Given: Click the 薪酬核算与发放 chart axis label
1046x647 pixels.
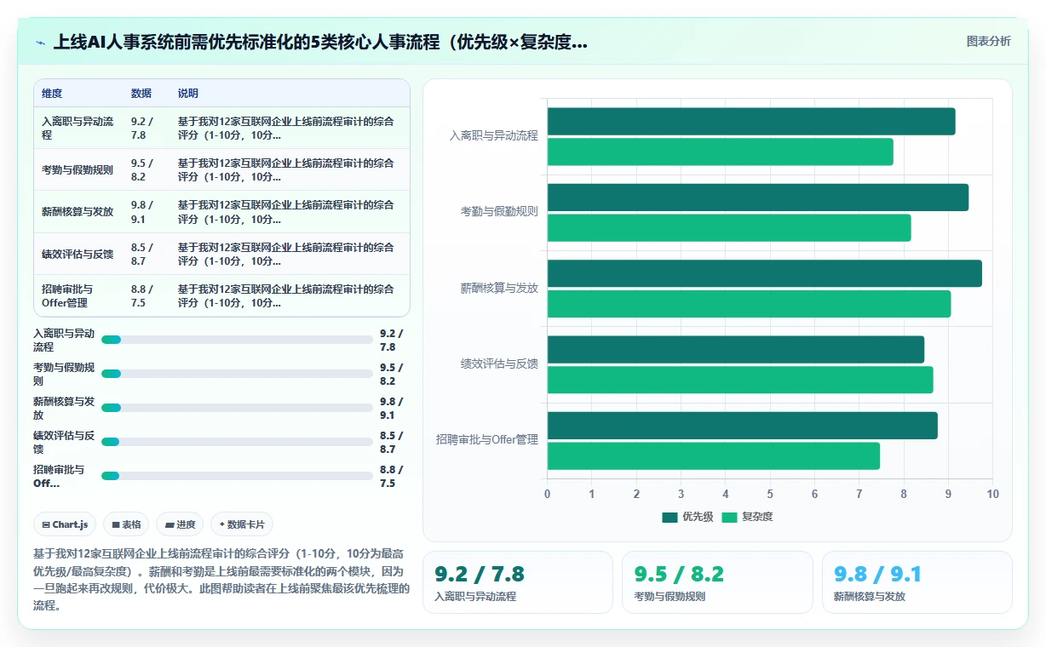Looking at the screenshot, I should pos(499,288).
